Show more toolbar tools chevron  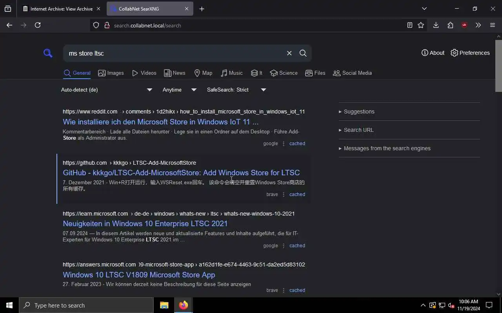(x=478, y=25)
